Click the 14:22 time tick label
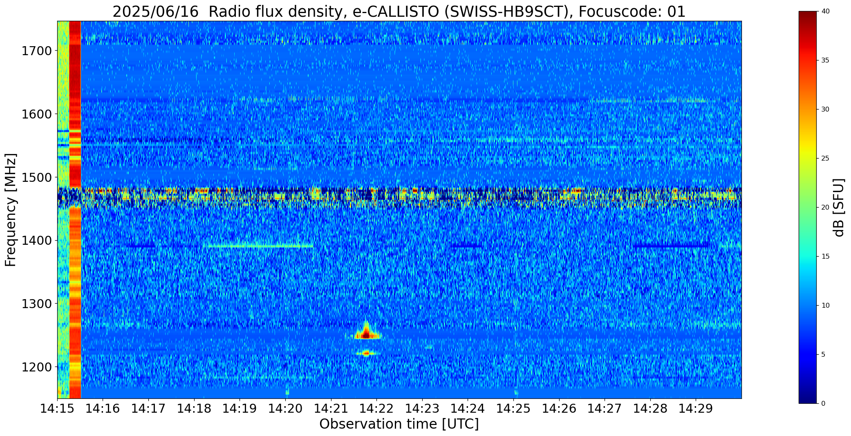The height and width of the screenshot is (436, 851). tap(377, 408)
